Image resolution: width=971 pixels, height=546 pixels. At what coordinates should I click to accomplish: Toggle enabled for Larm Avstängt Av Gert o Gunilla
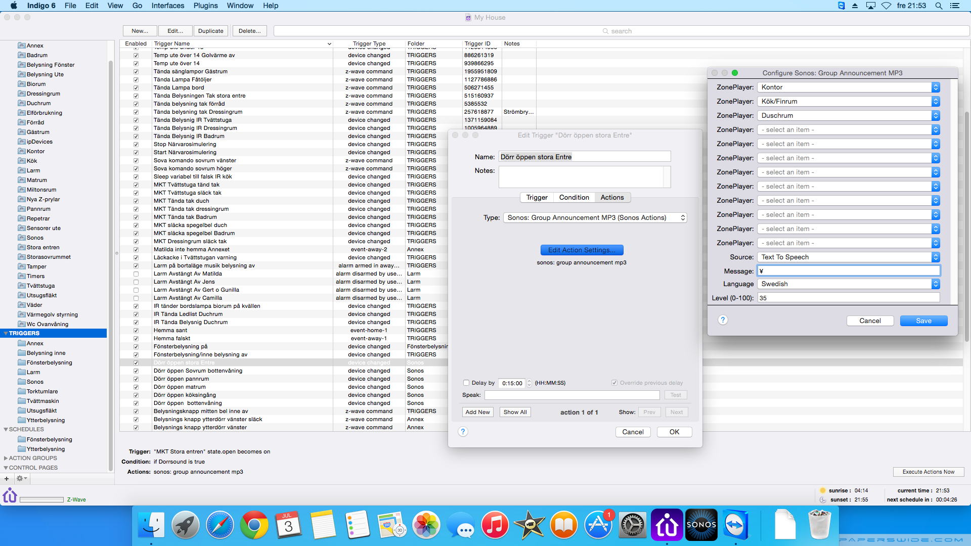click(136, 290)
